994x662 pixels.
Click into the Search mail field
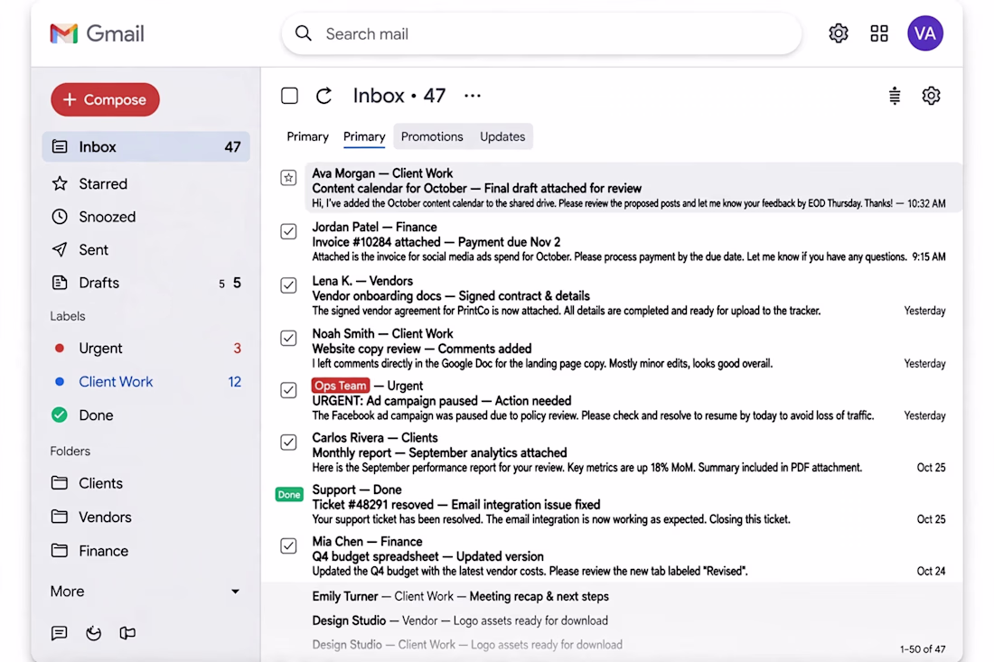(542, 33)
